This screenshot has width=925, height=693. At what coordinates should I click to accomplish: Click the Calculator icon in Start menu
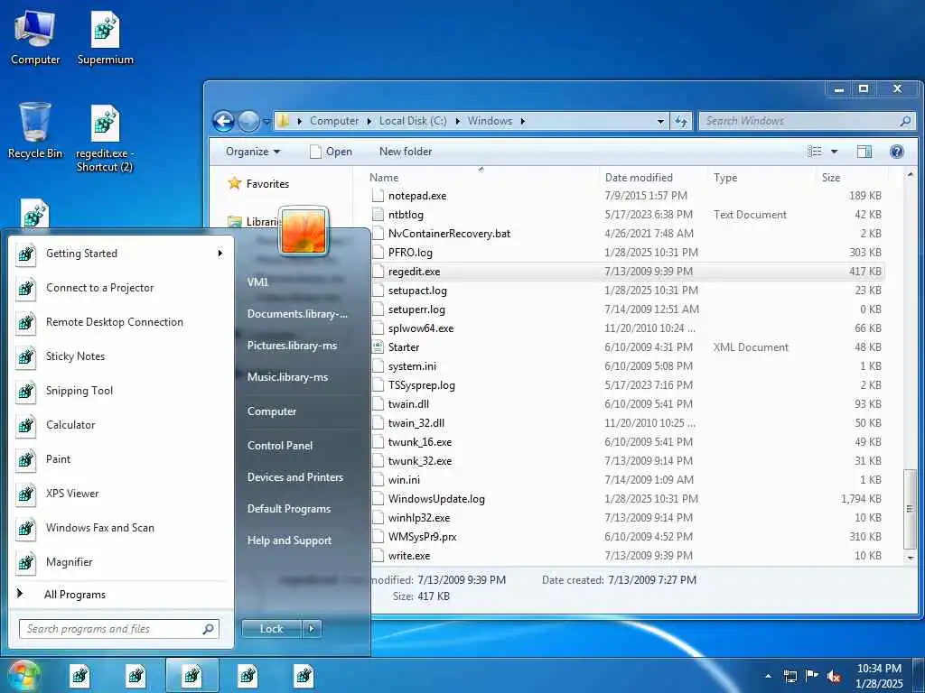[x=26, y=425]
